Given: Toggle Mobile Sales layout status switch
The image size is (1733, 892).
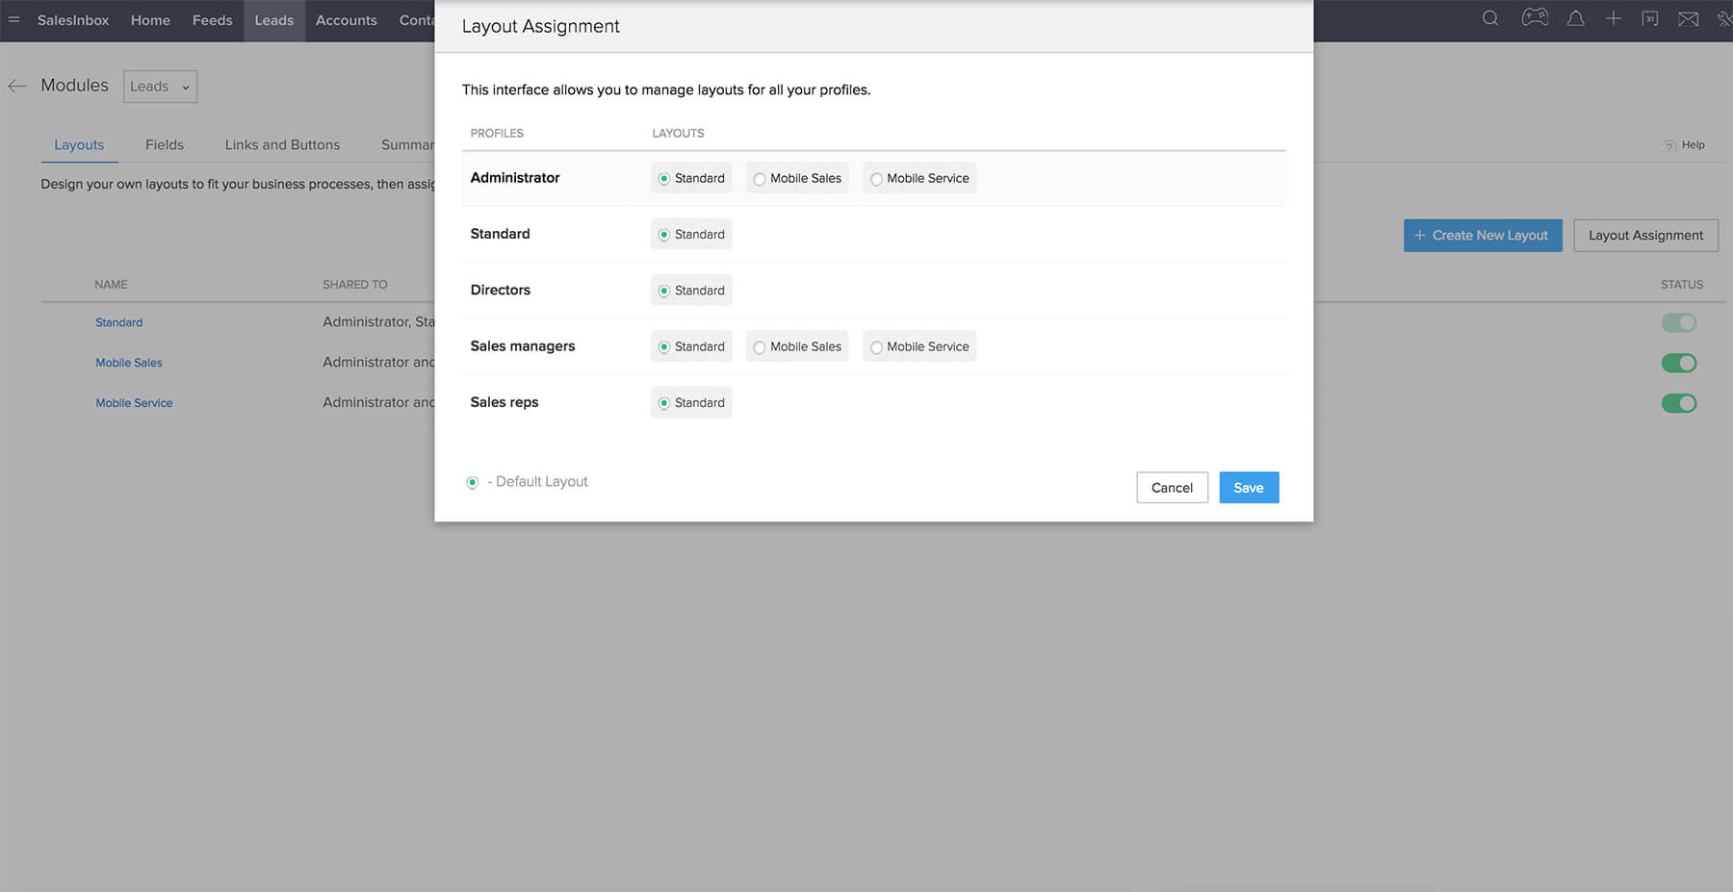Looking at the screenshot, I should tap(1679, 363).
